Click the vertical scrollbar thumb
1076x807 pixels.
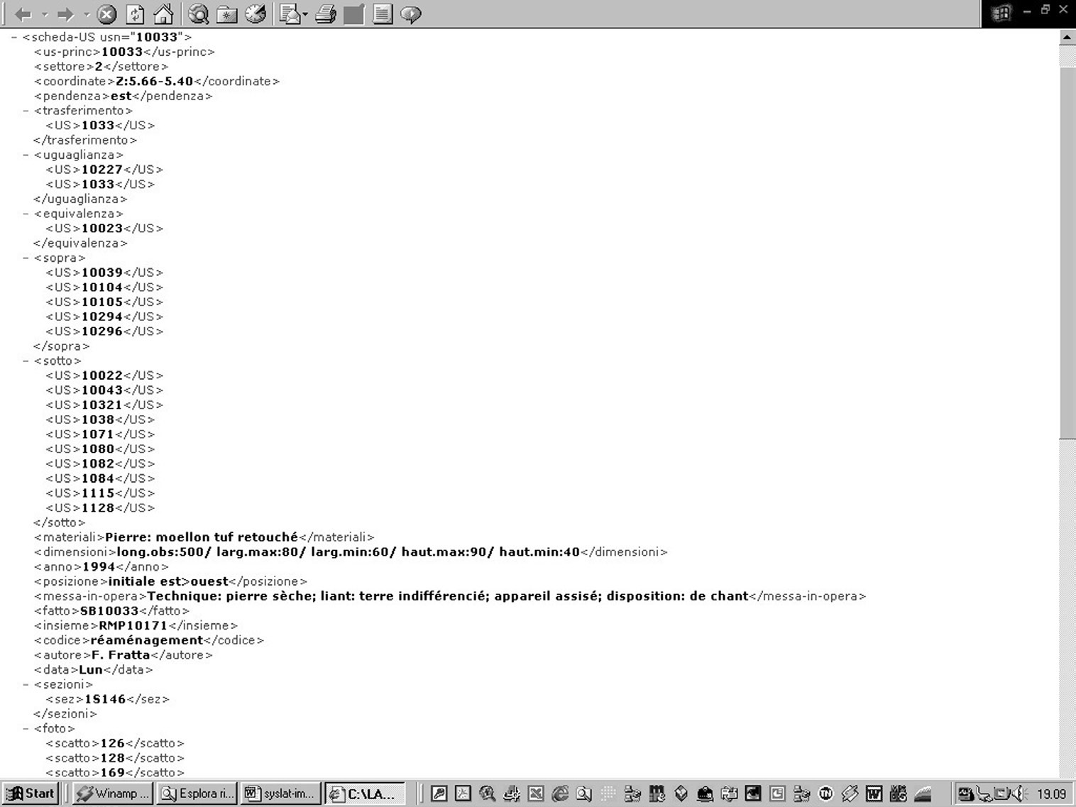[x=1067, y=252]
